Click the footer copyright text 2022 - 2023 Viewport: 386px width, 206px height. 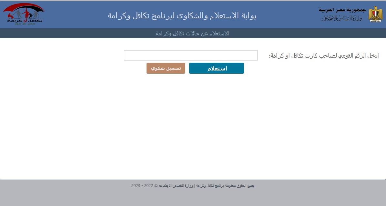(x=192, y=186)
